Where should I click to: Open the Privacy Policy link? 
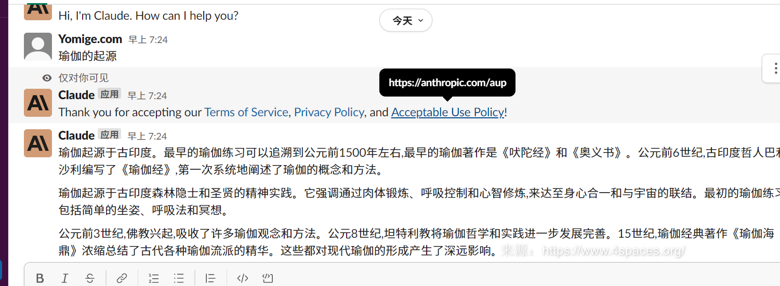328,112
